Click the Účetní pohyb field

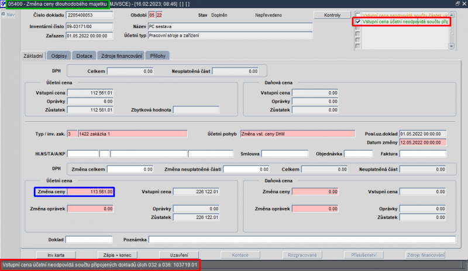pyautogui.click(x=298, y=134)
